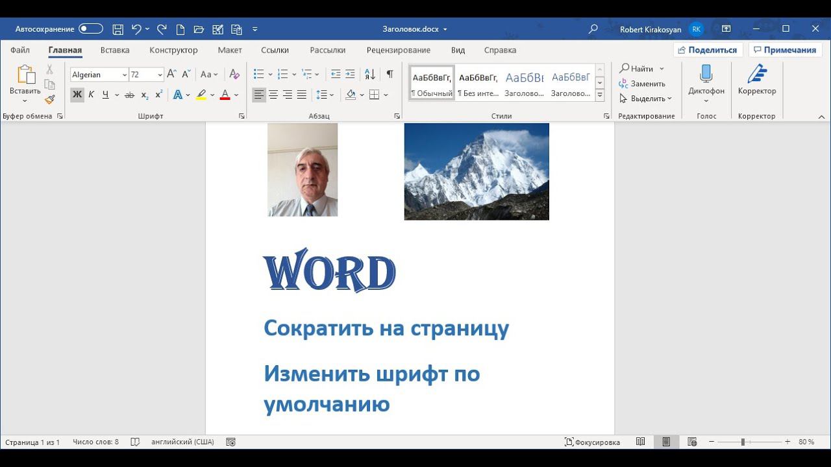Screen dimensions: 831x467
Task: Click the Format Painter brush icon
Action: point(49,99)
